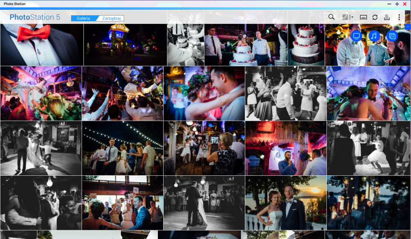Open the search magnifier icon
Viewport: 411px width, 239px height.
(x=331, y=17)
